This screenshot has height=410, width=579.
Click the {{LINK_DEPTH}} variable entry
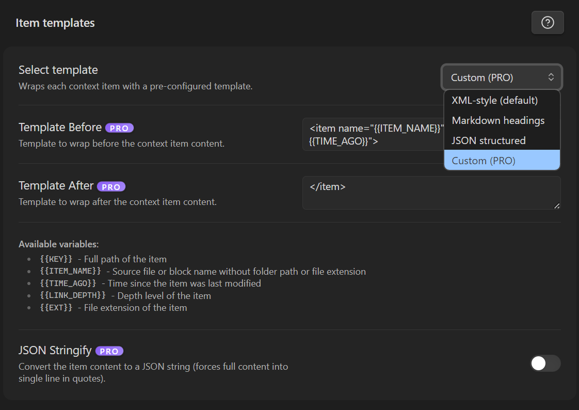coord(73,296)
